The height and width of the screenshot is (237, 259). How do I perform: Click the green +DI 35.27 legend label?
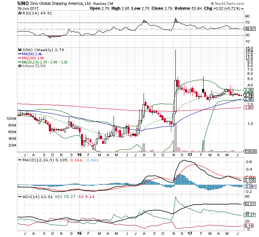coord(65,197)
